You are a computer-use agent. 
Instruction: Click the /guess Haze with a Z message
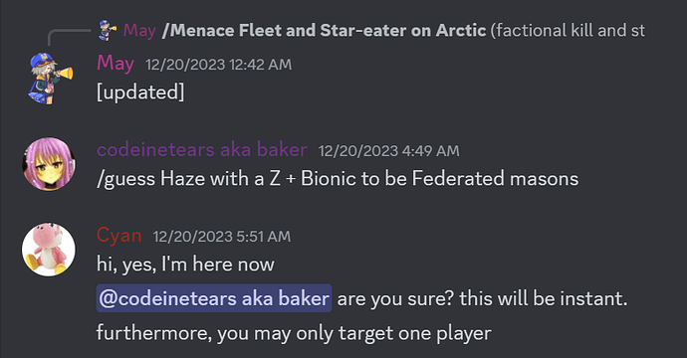point(338,179)
